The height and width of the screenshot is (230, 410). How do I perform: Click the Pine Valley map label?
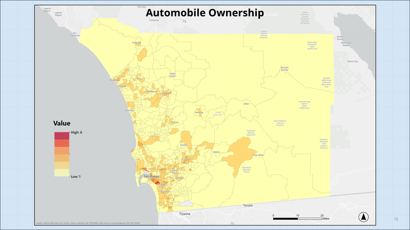coord(258,155)
